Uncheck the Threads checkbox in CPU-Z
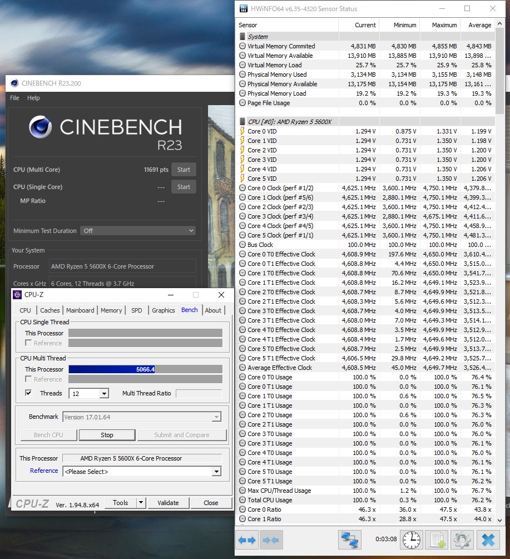The height and width of the screenshot is (559, 510). (x=28, y=393)
